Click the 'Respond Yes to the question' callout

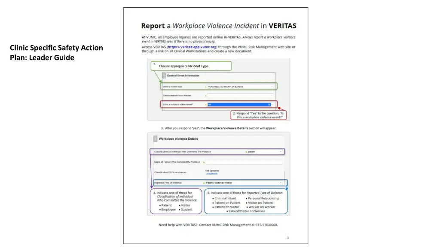click(259, 115)
